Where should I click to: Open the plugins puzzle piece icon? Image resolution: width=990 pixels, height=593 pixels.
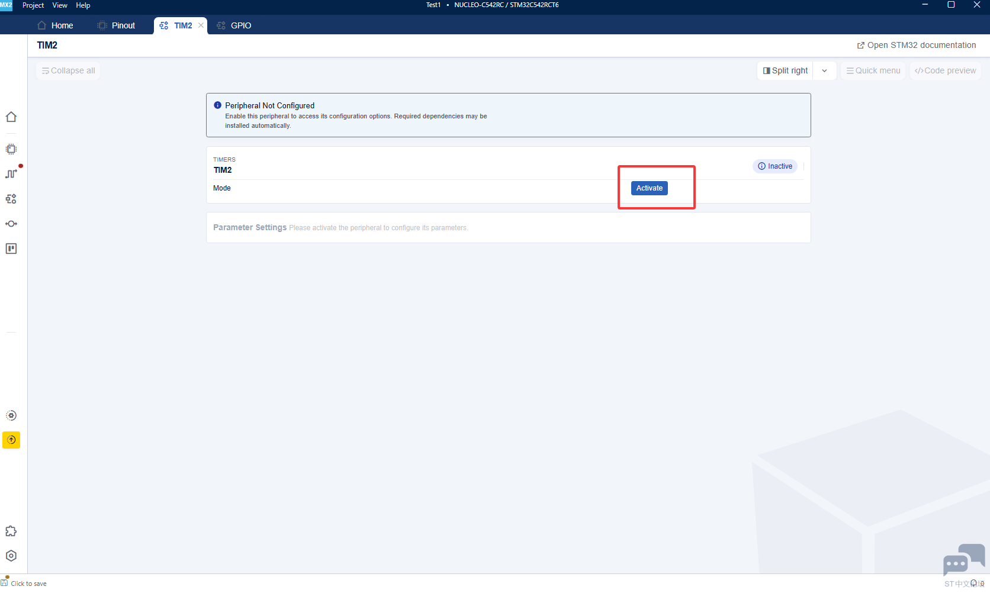[11, 531]
